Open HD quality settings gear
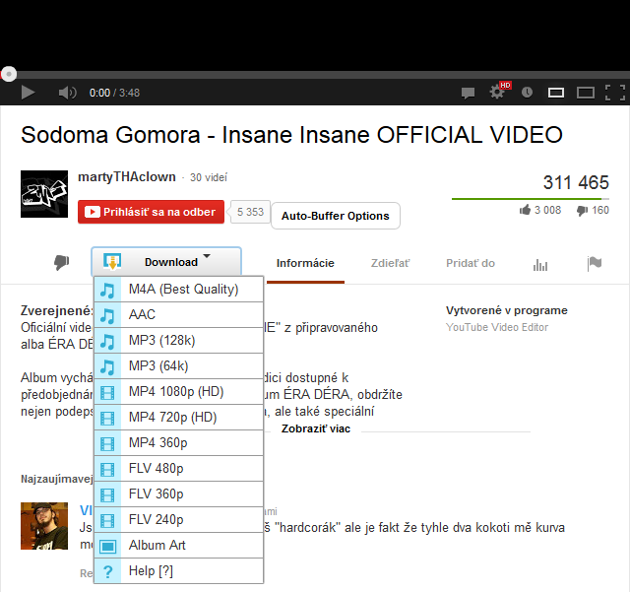Viewport: 630px width, 592px height. point(497,93)
